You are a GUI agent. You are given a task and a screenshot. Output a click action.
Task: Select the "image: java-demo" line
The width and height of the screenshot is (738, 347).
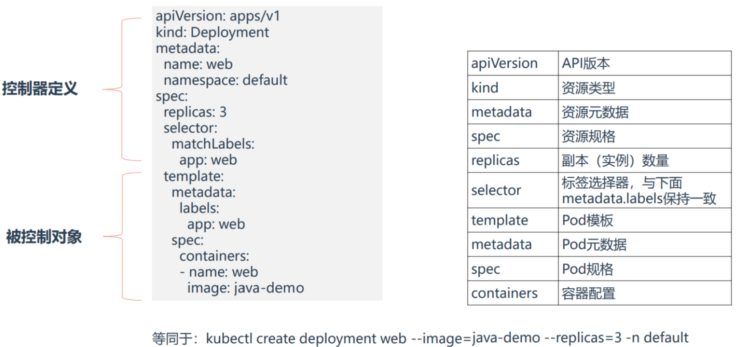click(245, 288)
